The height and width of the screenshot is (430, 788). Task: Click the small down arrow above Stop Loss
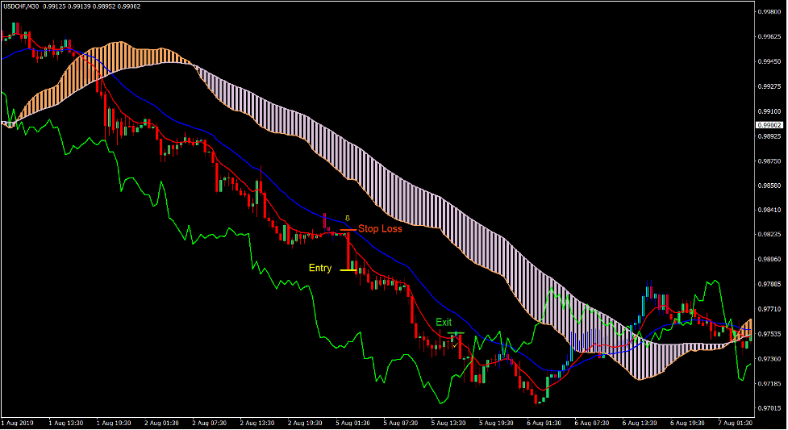coord(348,219)
